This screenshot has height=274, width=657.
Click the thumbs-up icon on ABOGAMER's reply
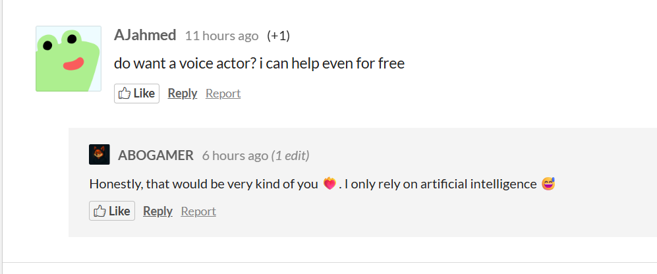(100, 211)
